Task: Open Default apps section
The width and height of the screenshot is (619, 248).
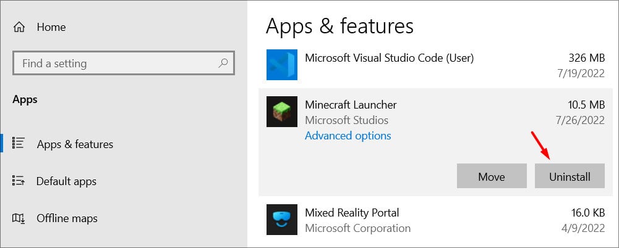Action: pyautogui.click(x=66, y=181)
